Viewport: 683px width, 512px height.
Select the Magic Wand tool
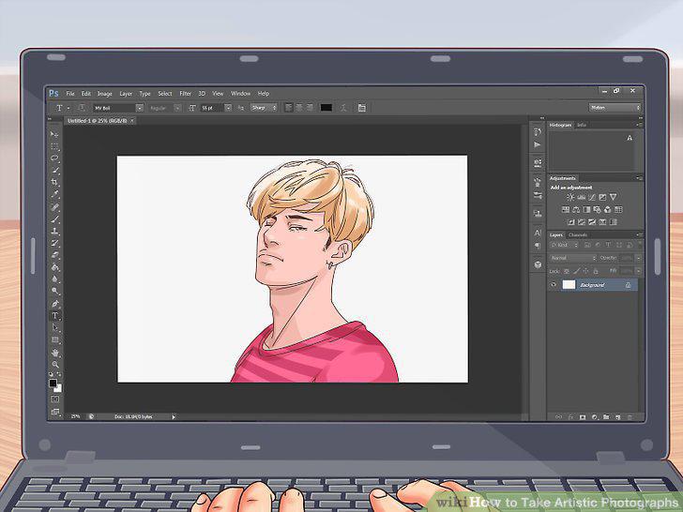[x=54, y=171]
